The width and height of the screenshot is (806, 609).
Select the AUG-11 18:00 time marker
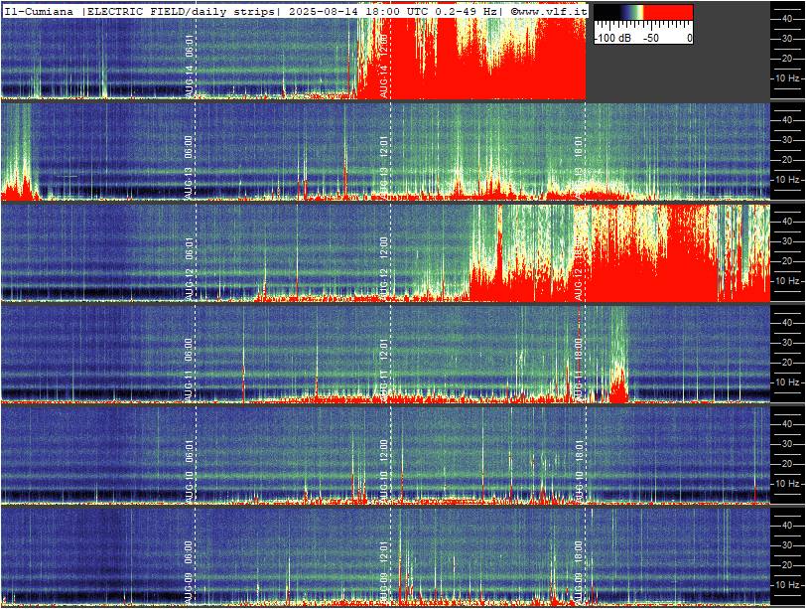point(579,370)
